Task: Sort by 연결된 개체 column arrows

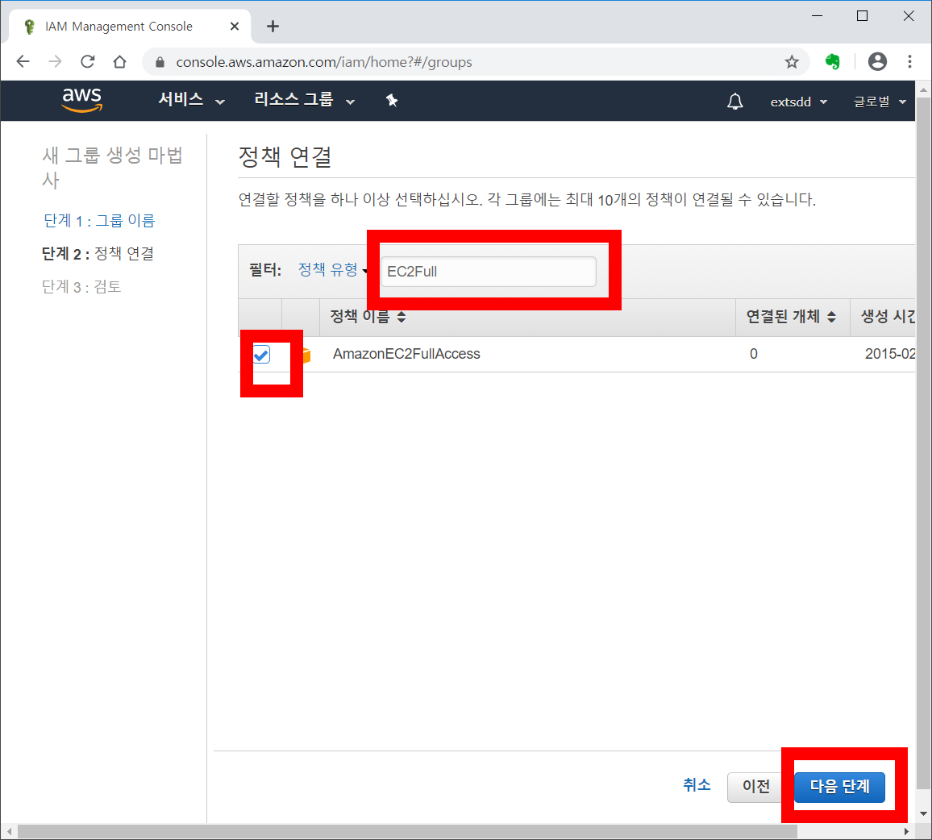Action: point(831,317)
